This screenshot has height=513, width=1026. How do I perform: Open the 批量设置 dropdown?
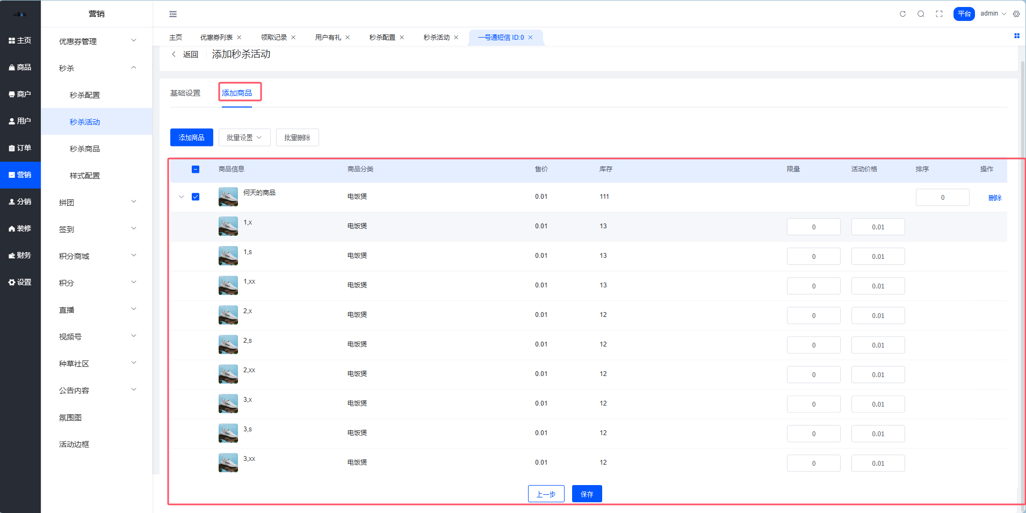coord(244,138)
